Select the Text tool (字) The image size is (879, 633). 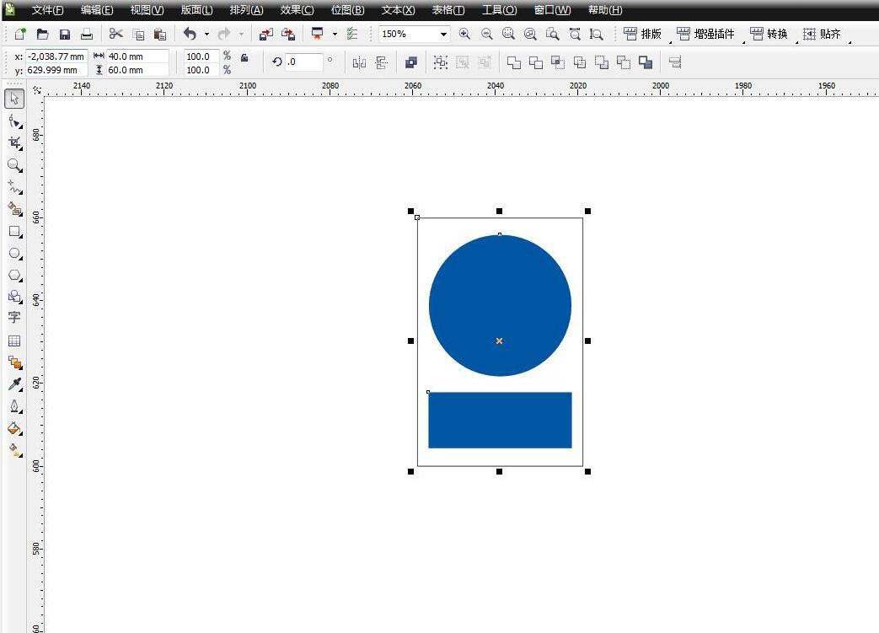(14, 318)
